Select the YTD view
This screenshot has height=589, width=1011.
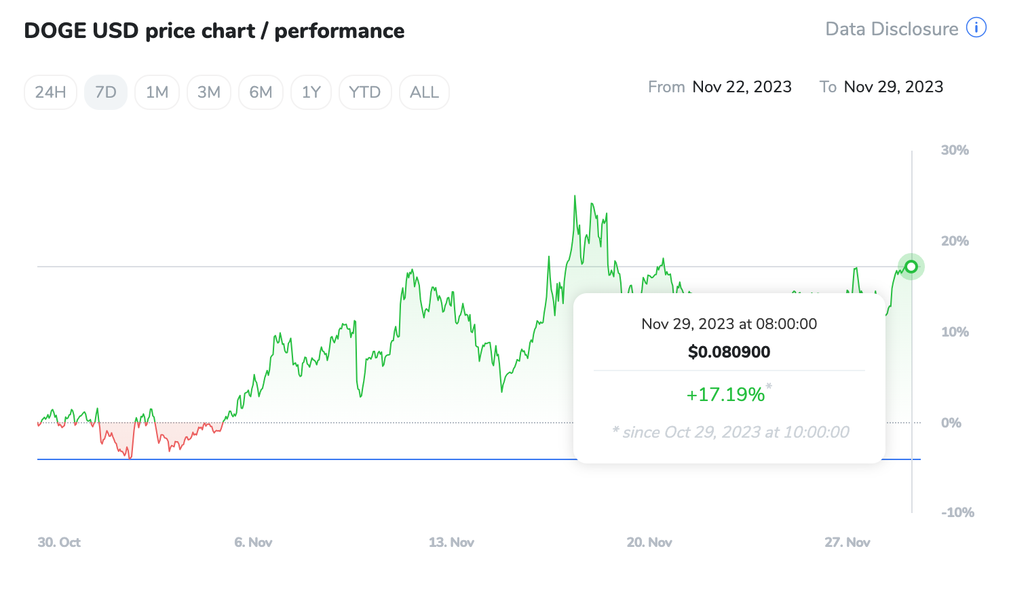(x=365, y=92)
